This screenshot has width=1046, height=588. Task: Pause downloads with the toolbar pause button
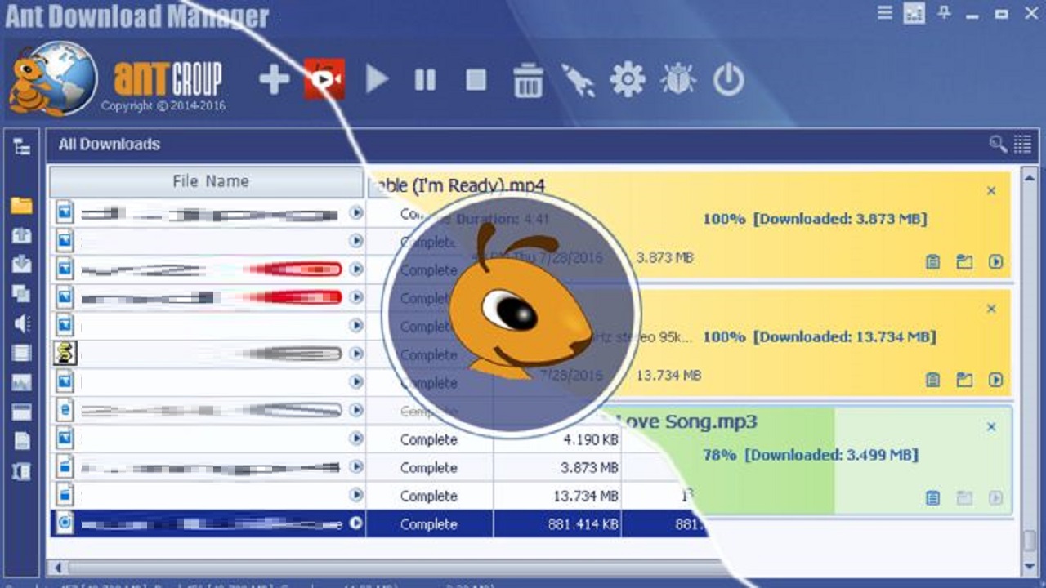pyautogui.click(x=425, y=80)
